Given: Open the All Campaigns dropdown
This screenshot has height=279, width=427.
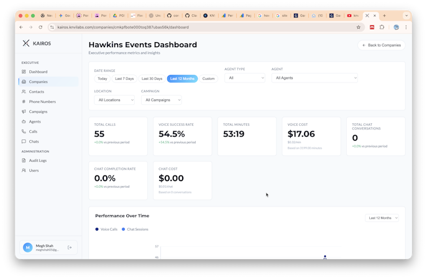Looking at the screenshot, I should coord(161,100).
